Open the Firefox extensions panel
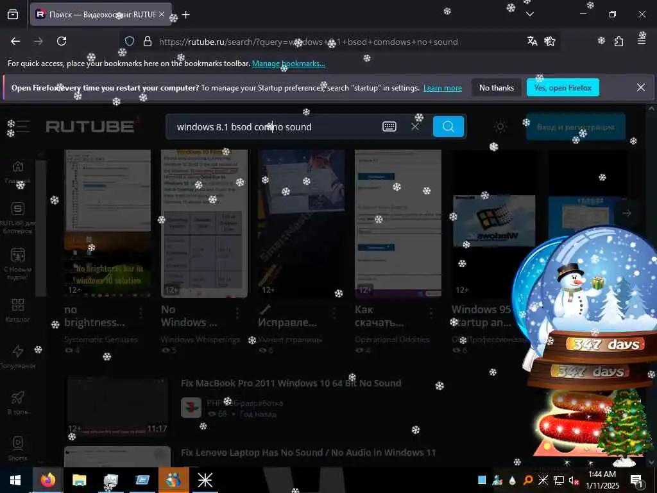The width and height of the screenshot is (657, 493). tap(619, 41)
